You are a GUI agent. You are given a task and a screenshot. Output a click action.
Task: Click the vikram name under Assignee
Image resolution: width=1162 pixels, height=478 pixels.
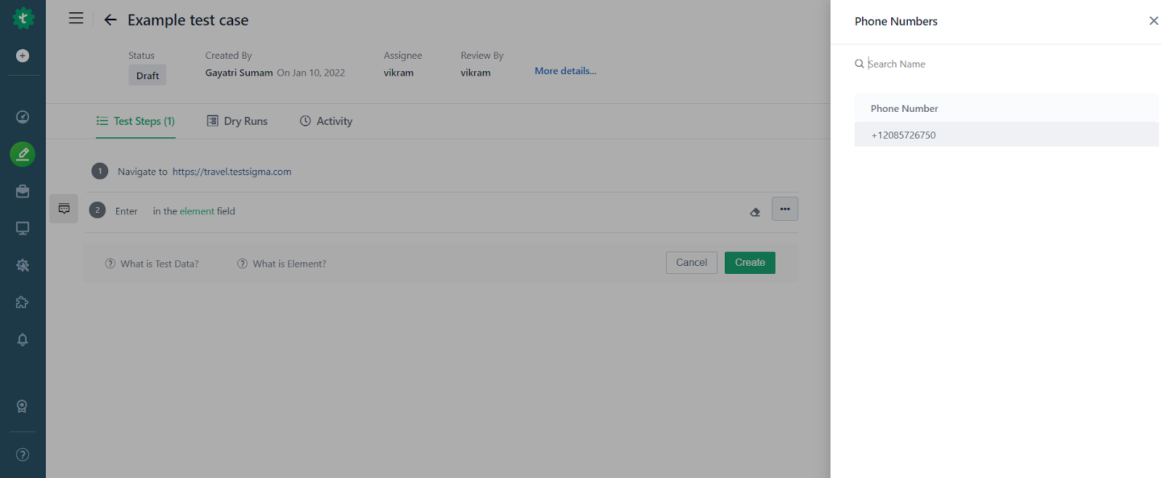[399, 73]
